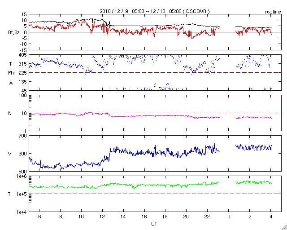Click the "18" hour tick on UT axis

[165, 217]
